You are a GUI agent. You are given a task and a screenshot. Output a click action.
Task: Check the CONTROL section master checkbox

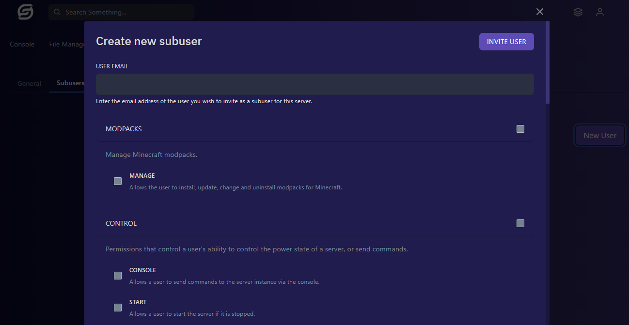[520, 223]
